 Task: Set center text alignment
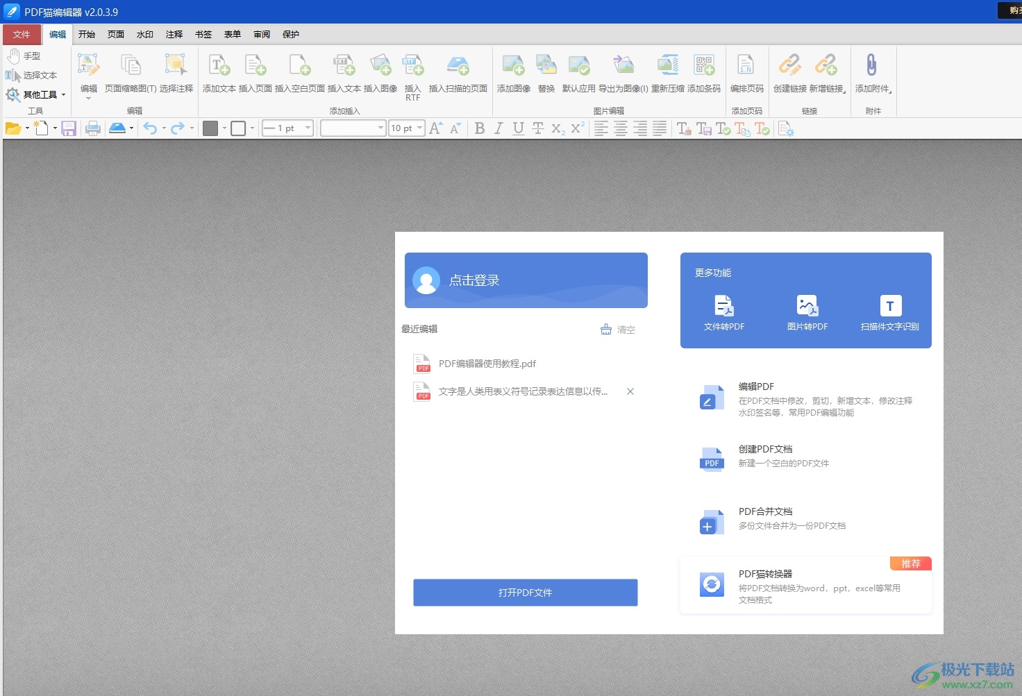pyautogui.click(x=621, y=128)
